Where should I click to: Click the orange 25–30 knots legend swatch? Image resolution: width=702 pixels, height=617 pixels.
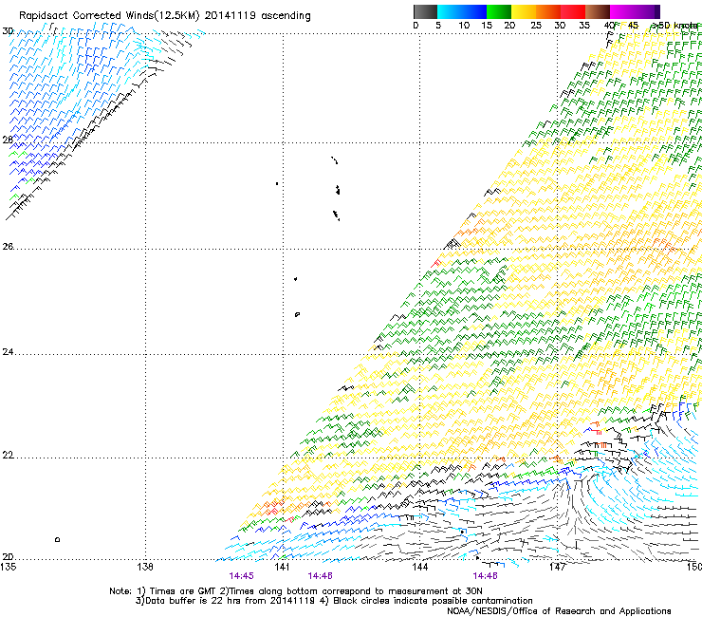point(548,11)
